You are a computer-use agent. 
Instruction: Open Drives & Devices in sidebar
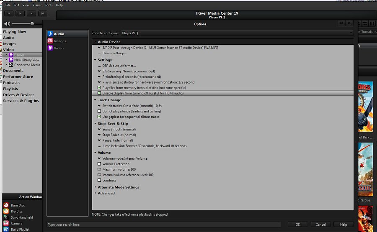coord(18,95)
